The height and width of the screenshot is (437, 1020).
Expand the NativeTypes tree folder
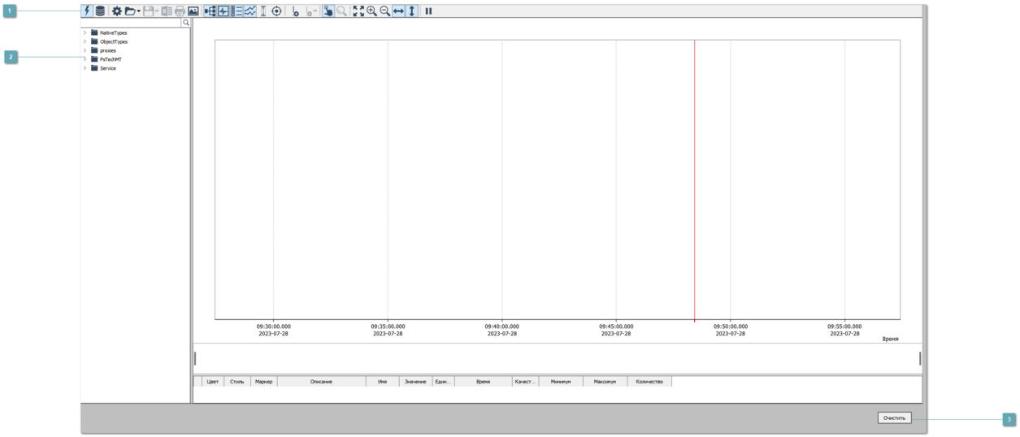click(x=85, y=32)
